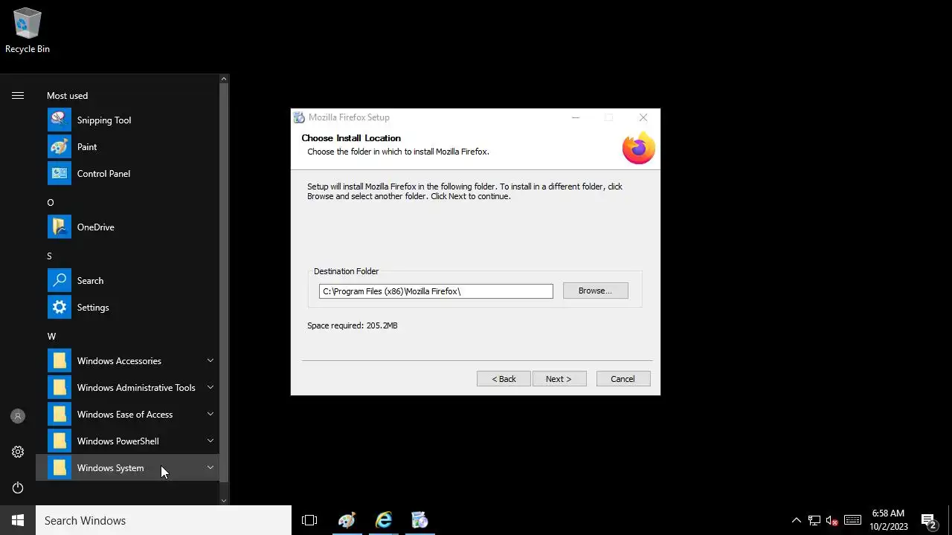Click the Destination Folder path field
Screen dimensions: 952x535
[436, 291]
